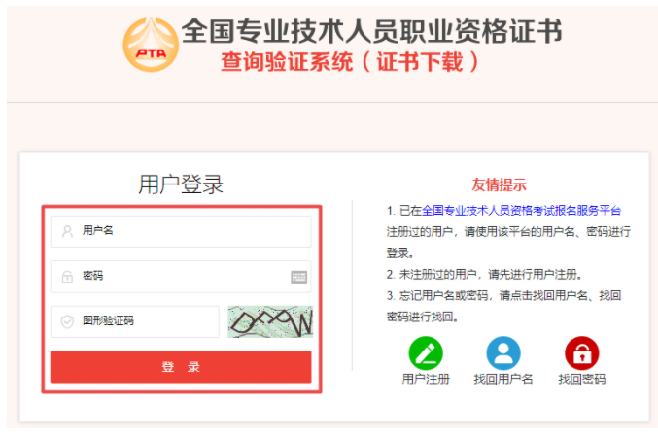Click the red 登录 button
Image resolution: width=658 pixels, height=435 pixels.
(181, 367)
